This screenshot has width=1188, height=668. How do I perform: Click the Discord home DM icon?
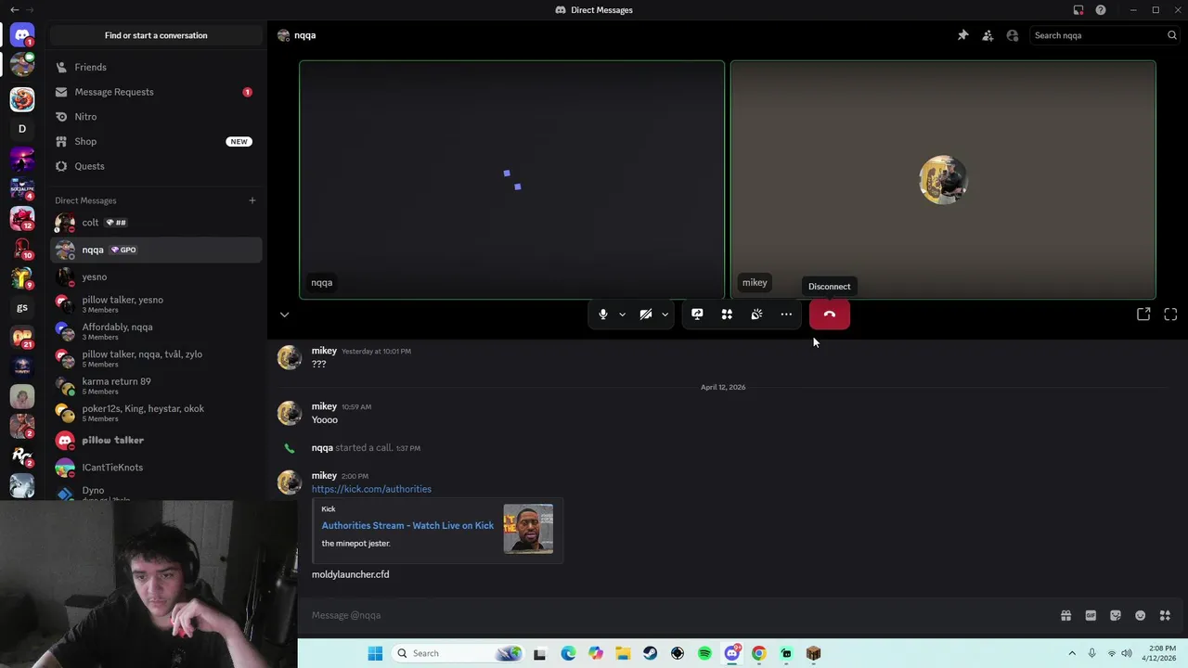click(22, 35)
